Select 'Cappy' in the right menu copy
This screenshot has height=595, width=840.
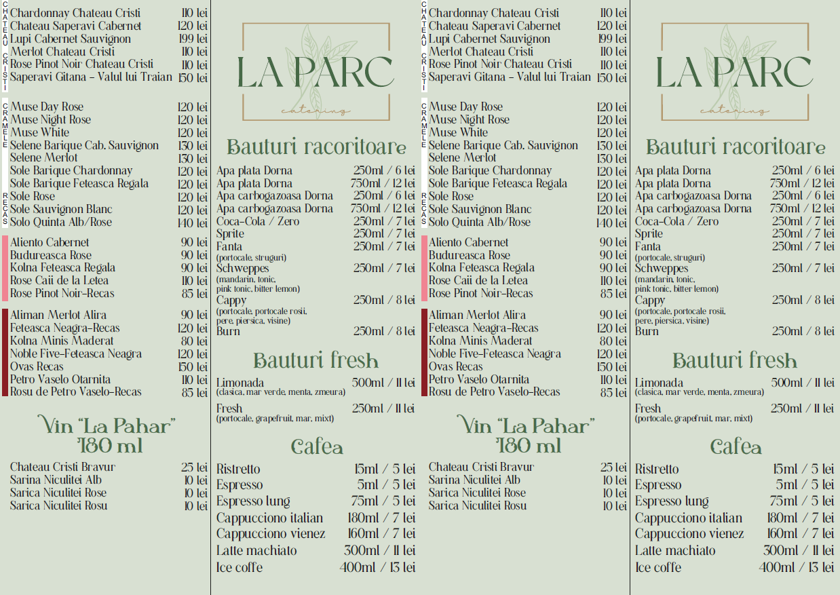coord(650,300)
